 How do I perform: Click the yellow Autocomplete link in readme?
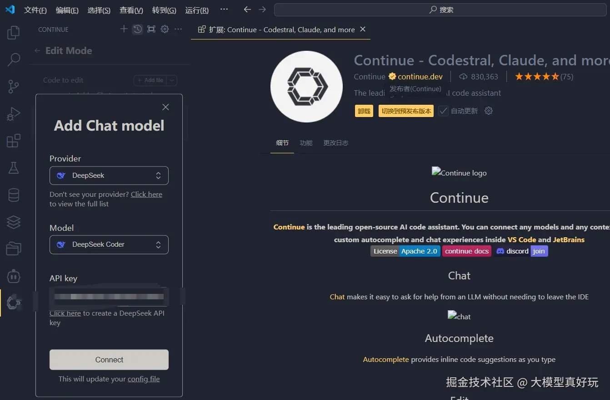coord(386,359)
